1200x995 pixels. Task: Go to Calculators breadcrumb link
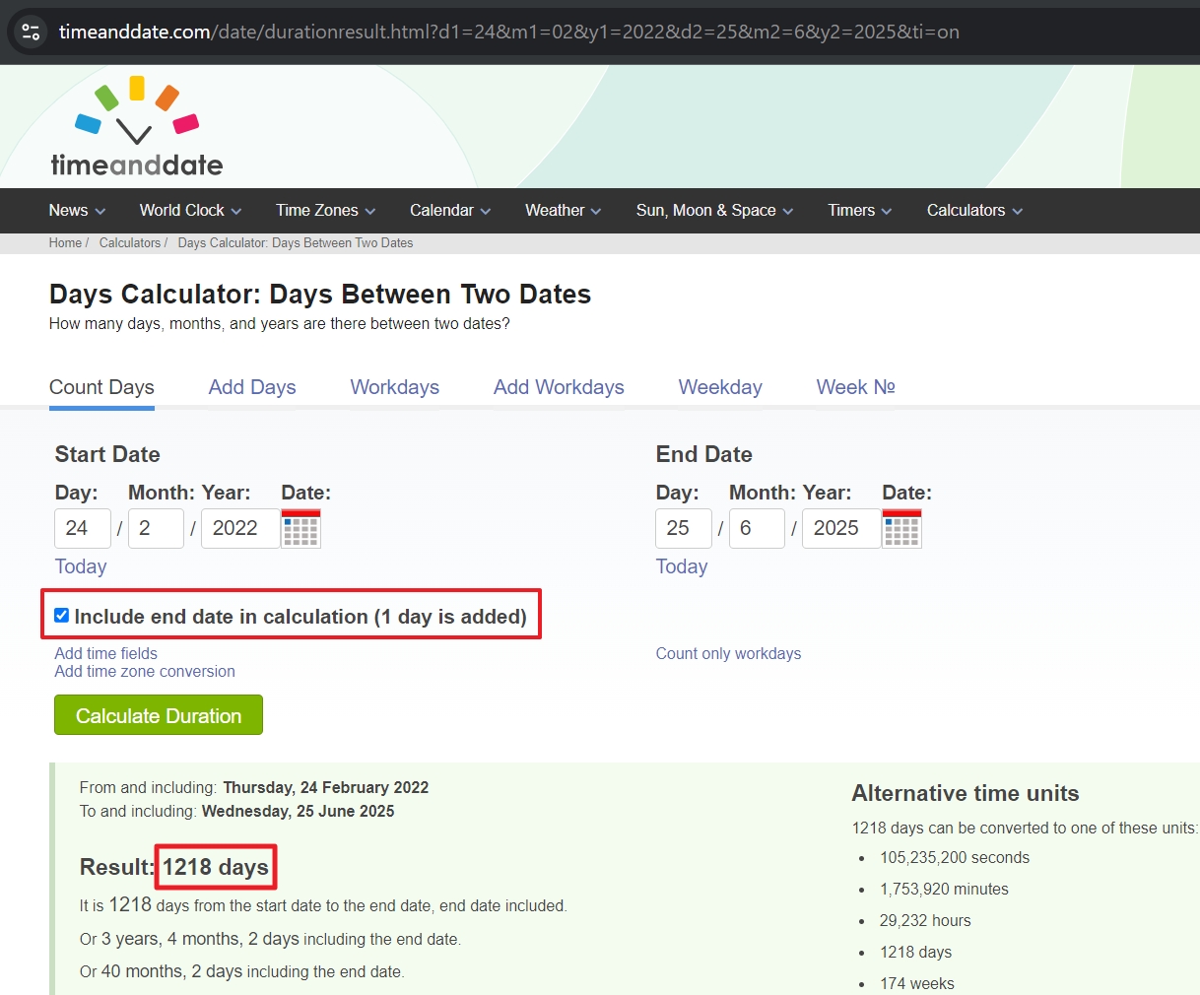pos(130,243)
